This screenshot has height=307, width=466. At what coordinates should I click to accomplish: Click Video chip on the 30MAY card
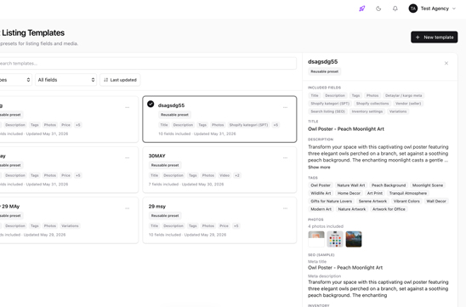click(224, 175)
